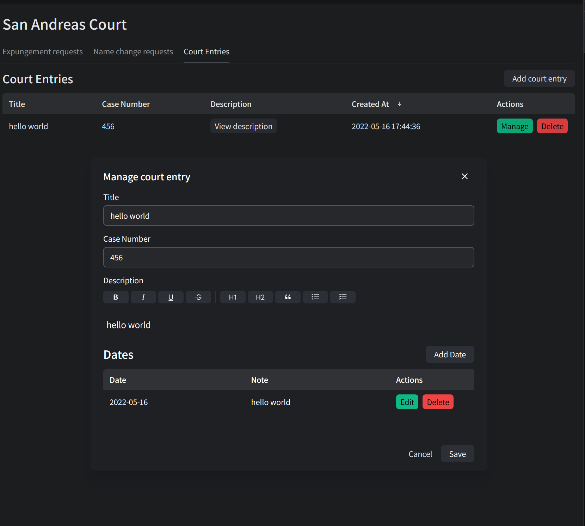This screenshot has width=585, height=526.
Task: Click the Case Number input field
Action: [x=288, y=257]
